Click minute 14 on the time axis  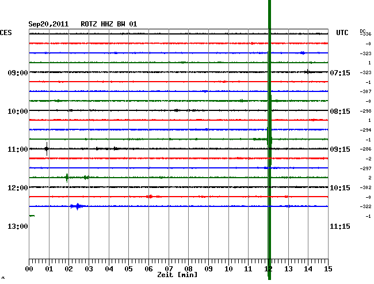(308, 269)
